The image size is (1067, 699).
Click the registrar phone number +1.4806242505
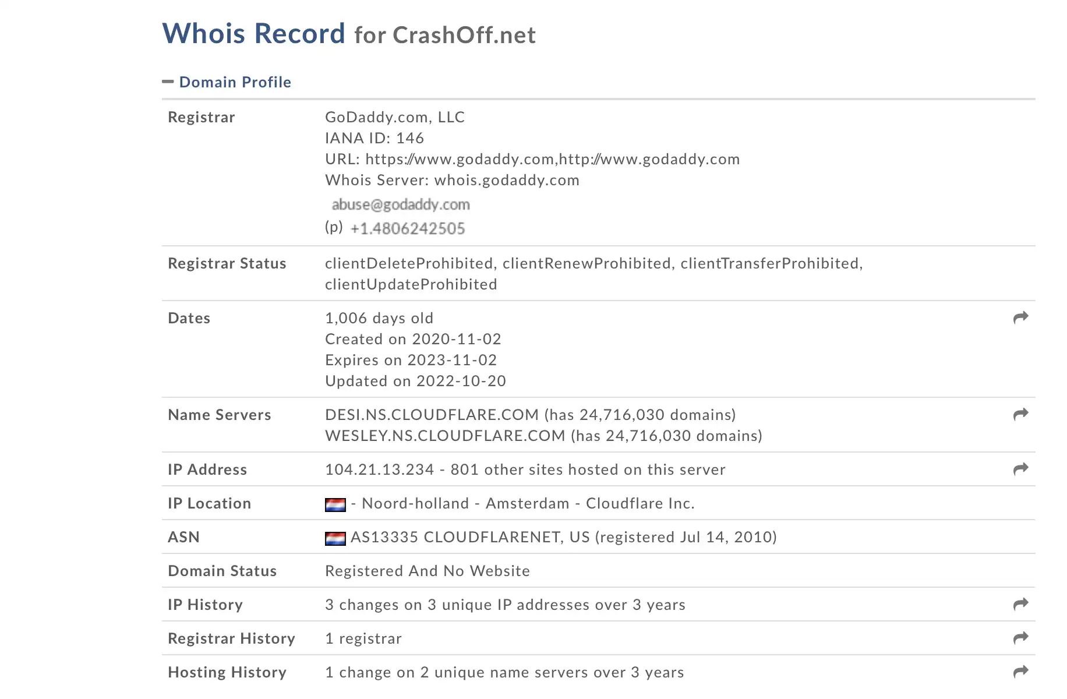point(408,228)
